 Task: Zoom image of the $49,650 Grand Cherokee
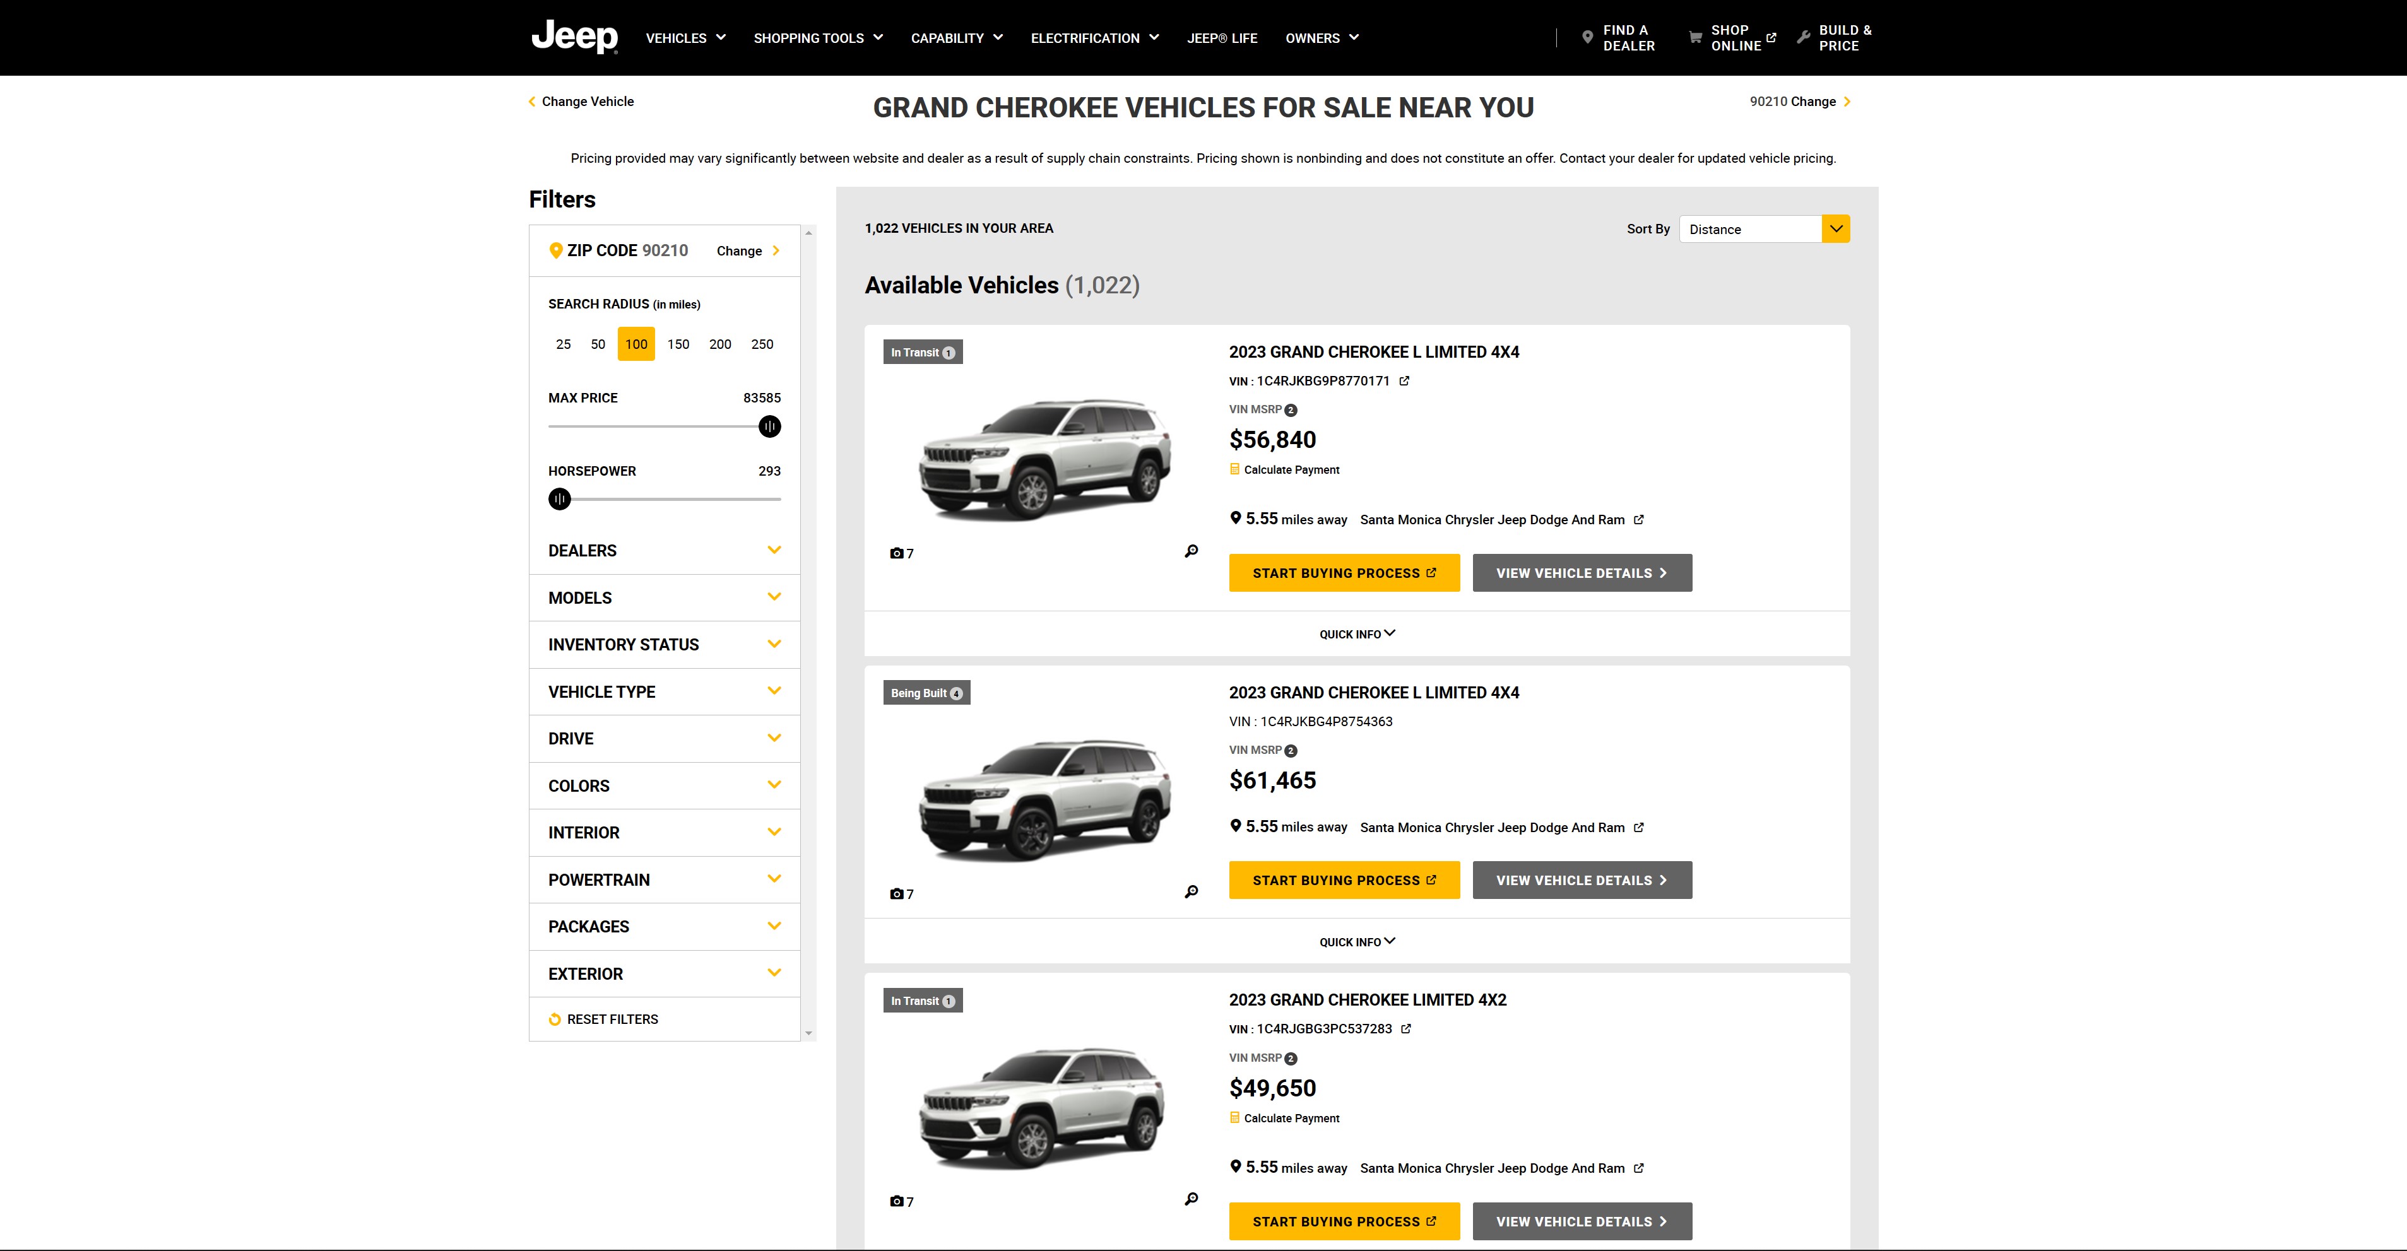pyautogui.click(x=1192, y=1199)
